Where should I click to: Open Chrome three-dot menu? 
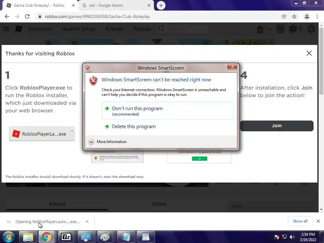tap(317, 16)
